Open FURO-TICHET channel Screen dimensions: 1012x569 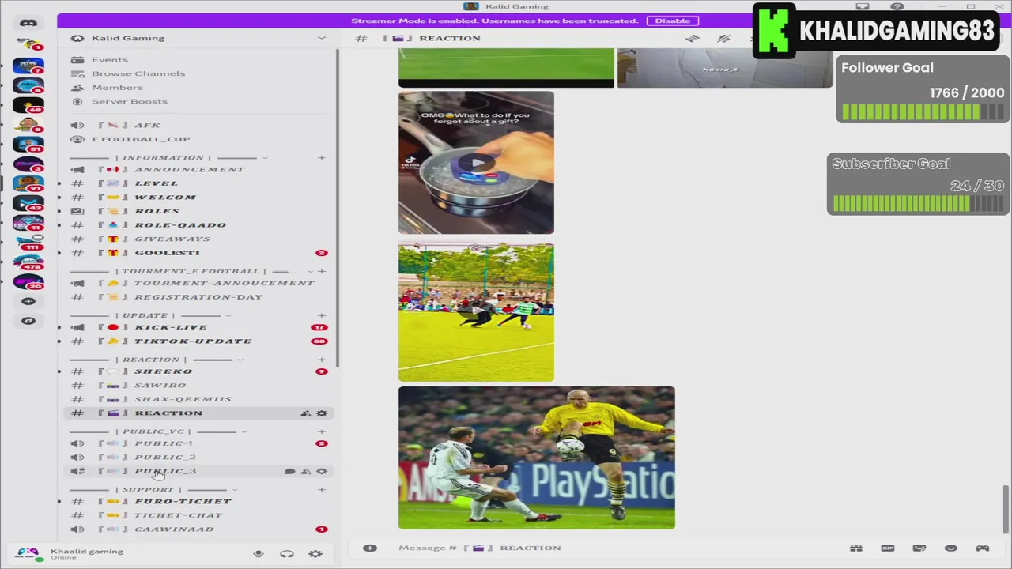[198, 501]
